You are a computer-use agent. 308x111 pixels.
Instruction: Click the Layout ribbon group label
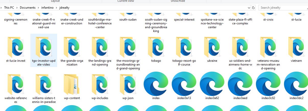55,1
